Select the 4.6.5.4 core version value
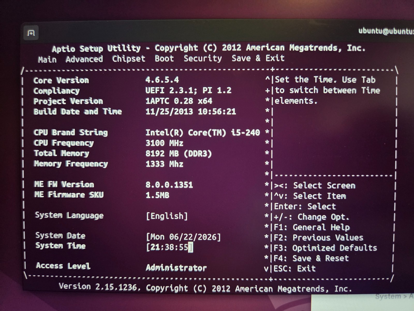The width and height of the screenshot is (414, 311). coord(162,80)
